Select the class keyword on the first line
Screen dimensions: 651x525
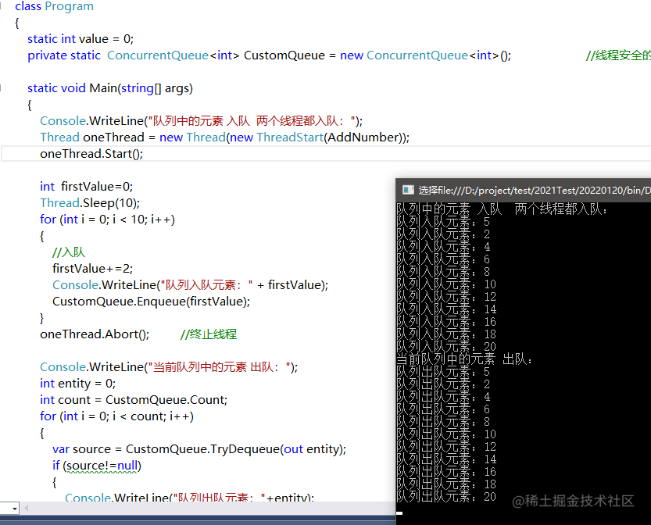point(30,6)
